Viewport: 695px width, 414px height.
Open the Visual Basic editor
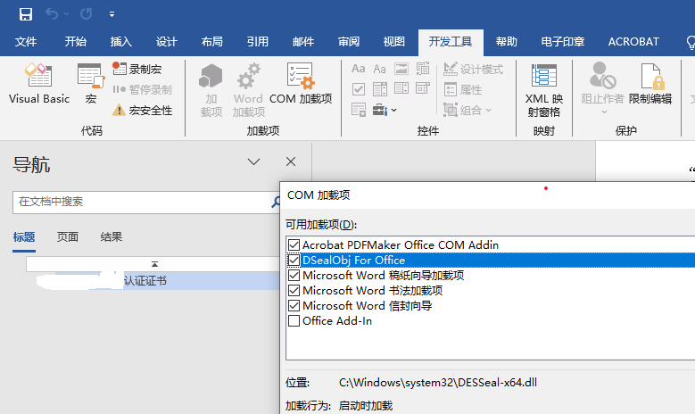[x=39, y=84]
